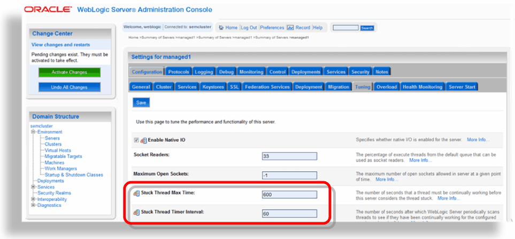
Task: Click the Home icon in the toolbar
Action: point(221,28)
